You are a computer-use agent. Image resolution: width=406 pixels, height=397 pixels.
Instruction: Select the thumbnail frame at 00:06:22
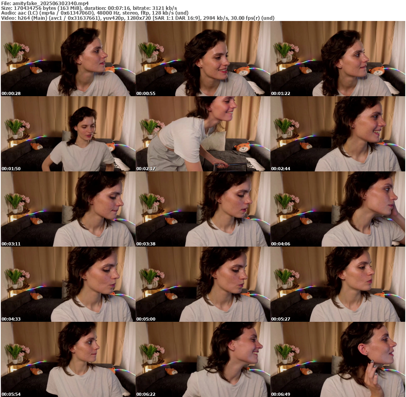[203, 359]
